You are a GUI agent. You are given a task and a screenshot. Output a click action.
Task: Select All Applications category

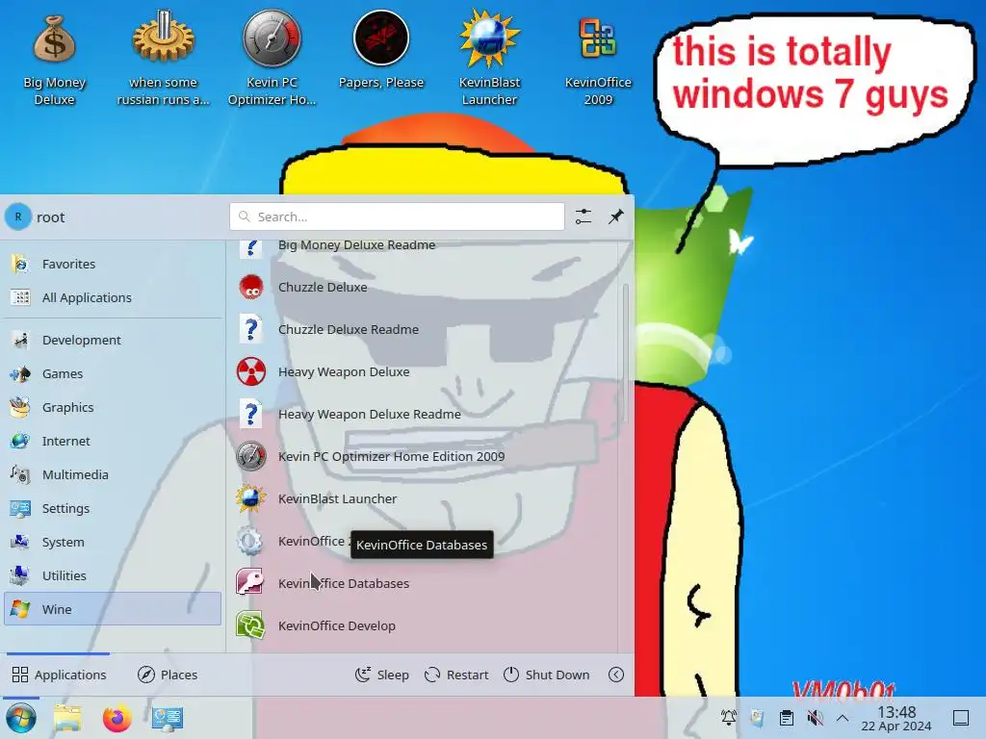pyautogui.click(x=113, y=297)
